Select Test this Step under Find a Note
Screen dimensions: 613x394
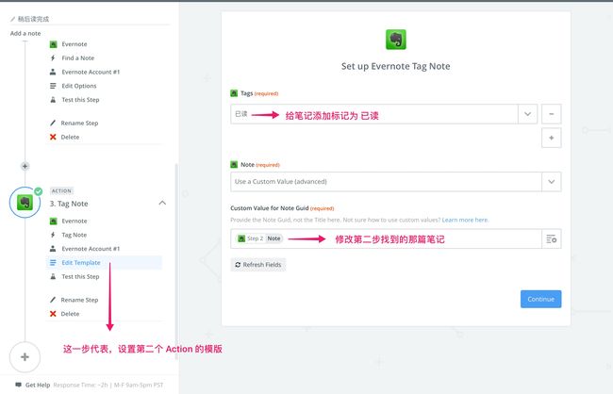coord(80,100)
